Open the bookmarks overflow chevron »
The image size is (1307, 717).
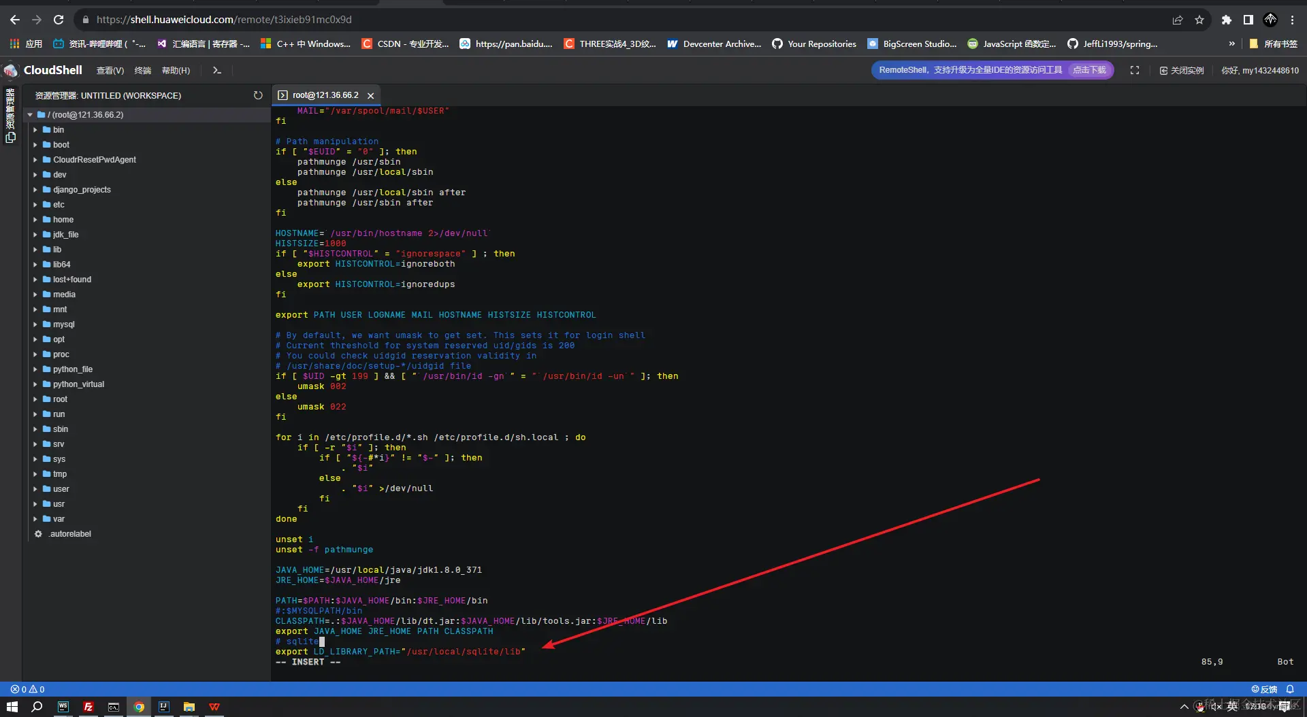pyautogui.click(x=1231, y=43)
